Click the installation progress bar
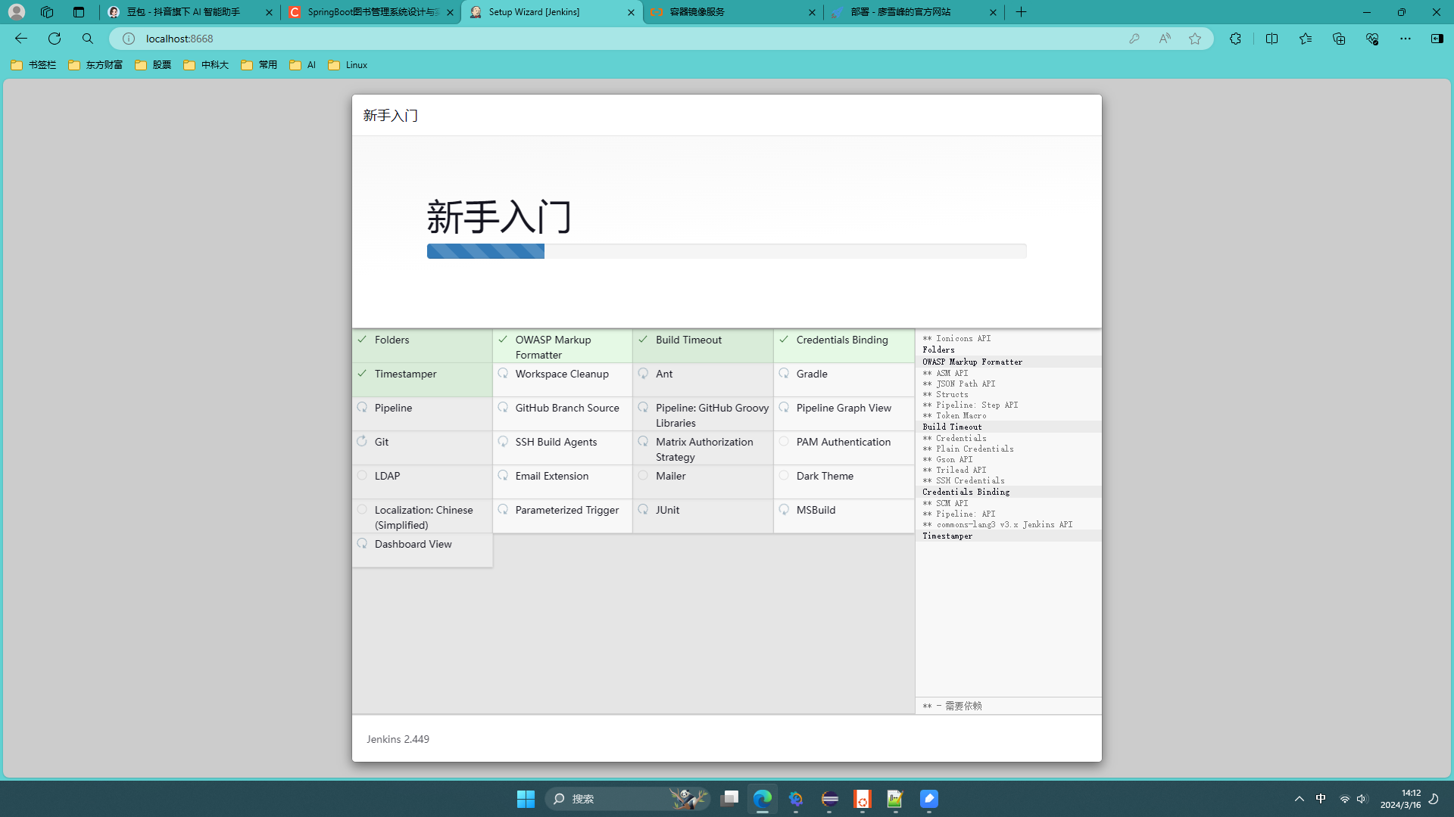1454x817 pixels. tap(726, 251)
